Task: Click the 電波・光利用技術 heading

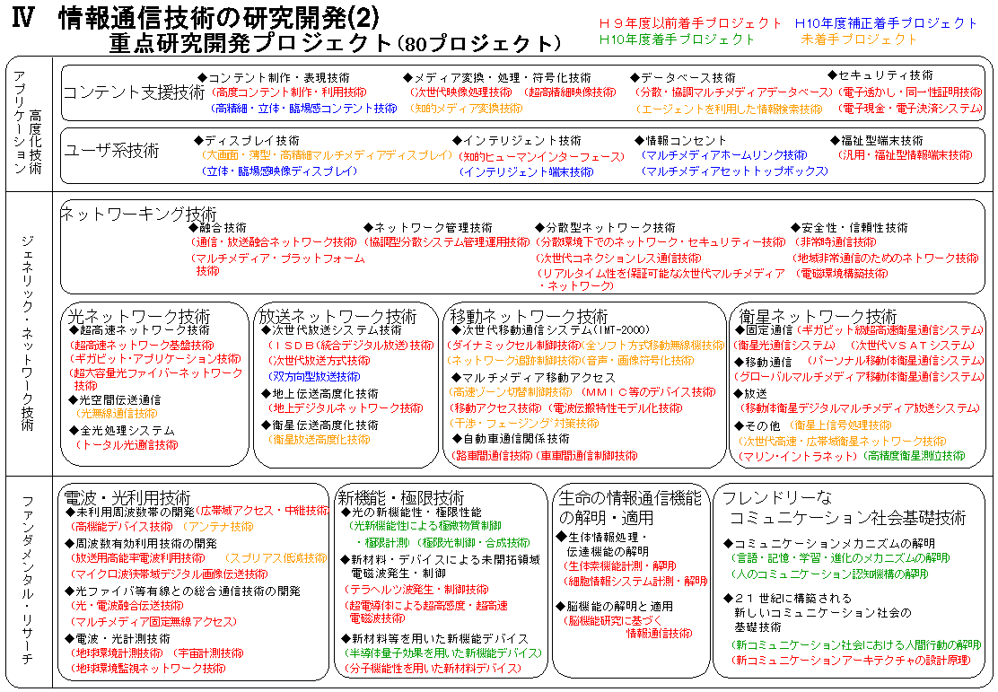Action: pos(126,497)
